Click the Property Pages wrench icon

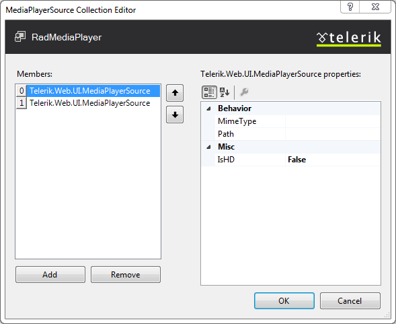point(244,92)
